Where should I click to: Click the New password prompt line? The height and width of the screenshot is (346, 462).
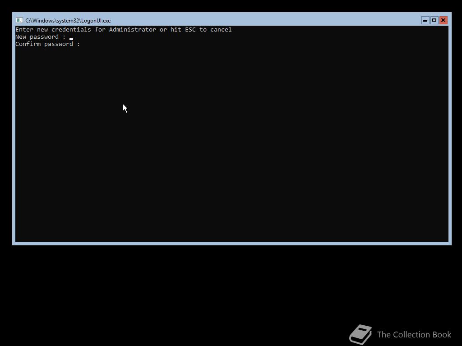pos(44,37)
